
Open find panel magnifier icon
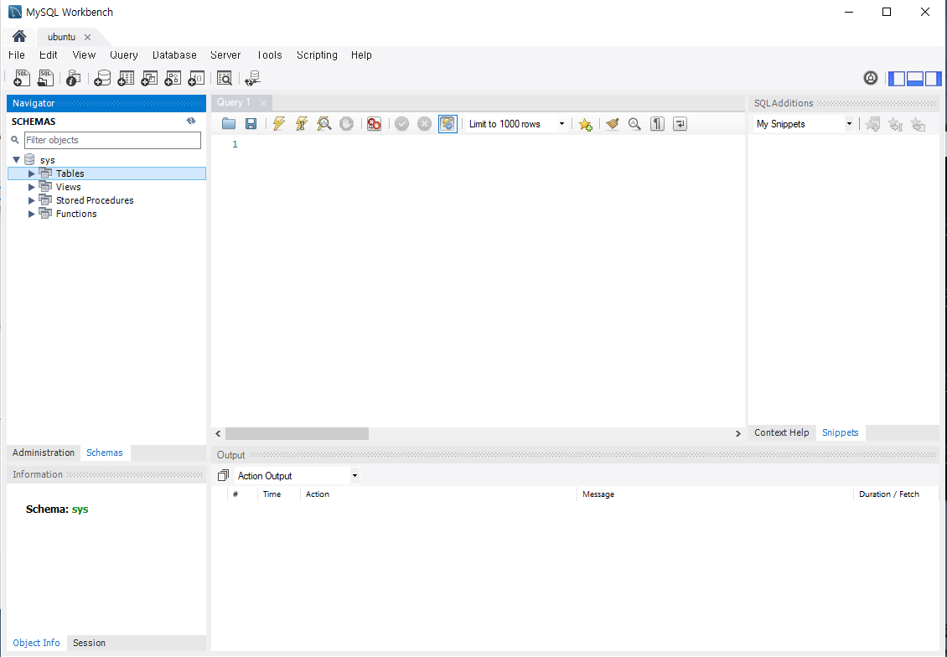tap(634, 124)
